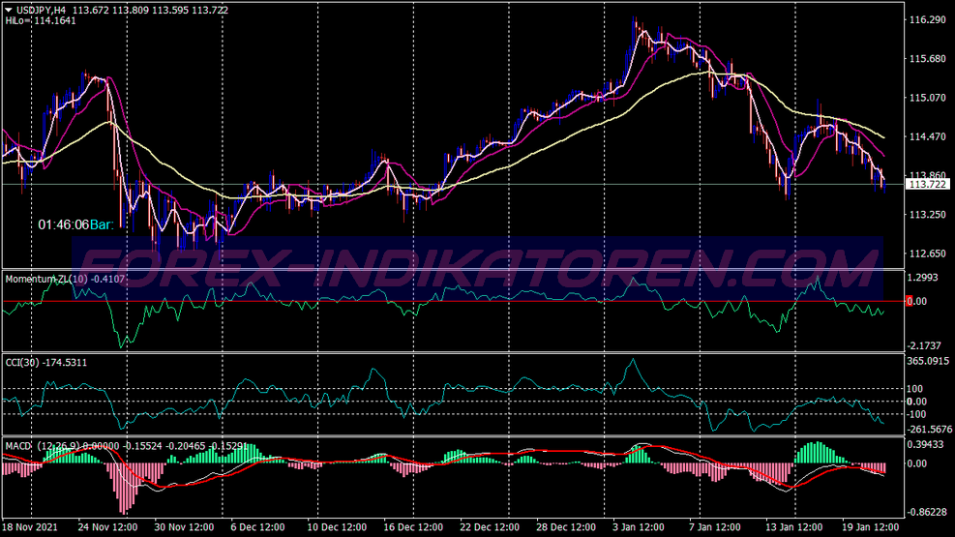Click the -0.86228 MACD scale value
955x537 pixels.
point(929,511)
